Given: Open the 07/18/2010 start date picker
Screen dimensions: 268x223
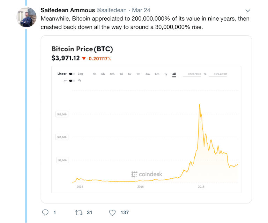Looking at the screenshot, I should coord(194,74).
